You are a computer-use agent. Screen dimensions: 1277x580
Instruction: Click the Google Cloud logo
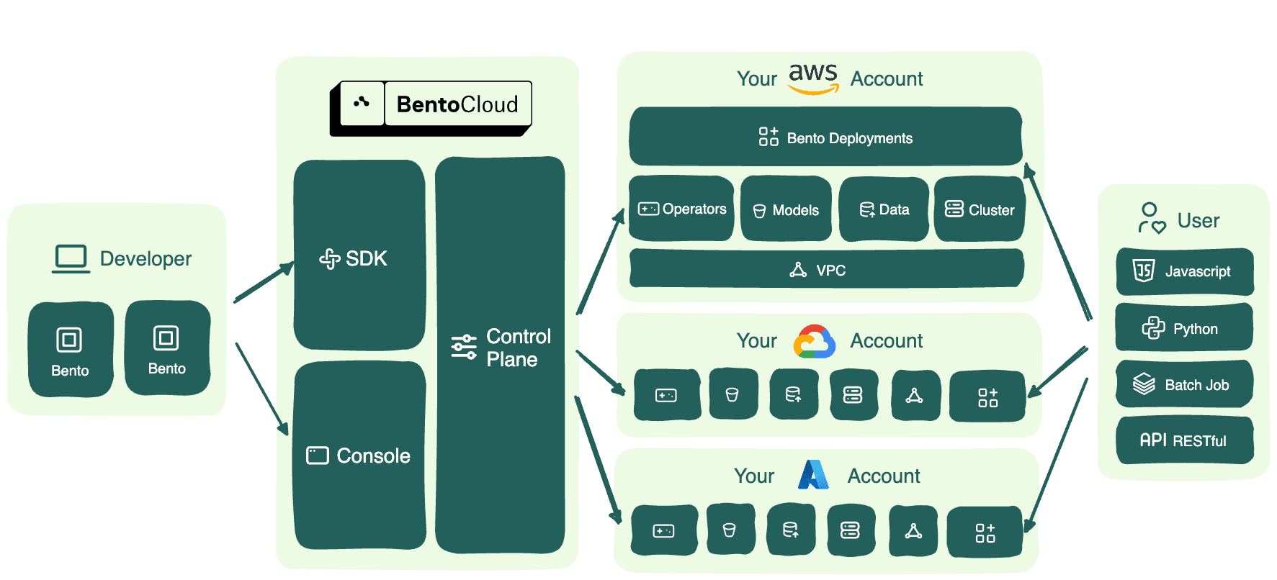[815, 341]
